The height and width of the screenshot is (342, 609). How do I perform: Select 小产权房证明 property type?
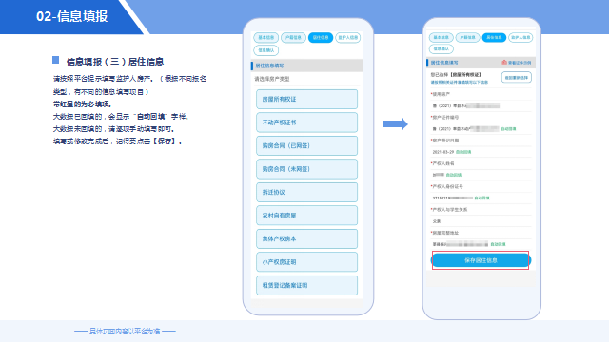click(306, 262)
